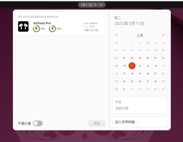
Task: Go to previous month with left chevron
Action: coord(117,35)
